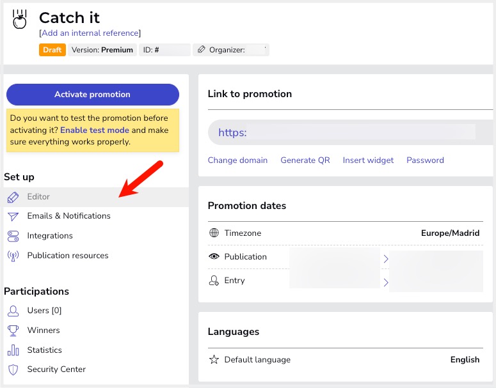Click the Integrations toggle-style icon

coord(13,236)
